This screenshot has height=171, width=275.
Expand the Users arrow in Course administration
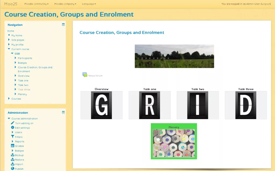[13, 132]
